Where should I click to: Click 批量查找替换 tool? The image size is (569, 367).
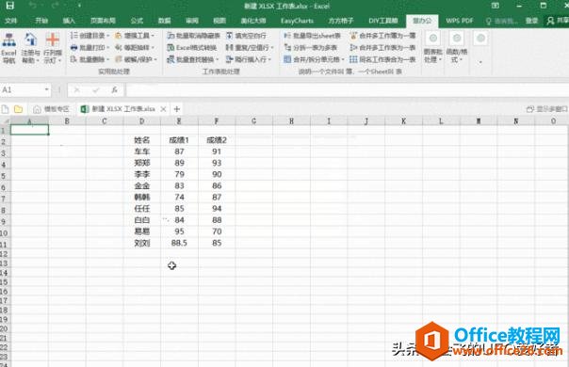[x=193, y=59]
